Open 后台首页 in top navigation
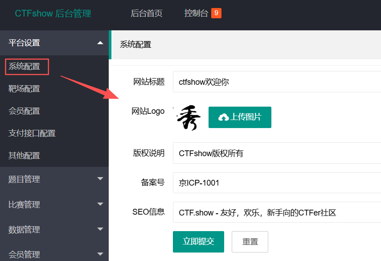 (146, 13)
